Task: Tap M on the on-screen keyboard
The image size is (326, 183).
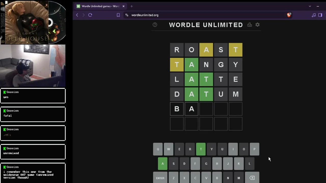Action: coord(239,178)
